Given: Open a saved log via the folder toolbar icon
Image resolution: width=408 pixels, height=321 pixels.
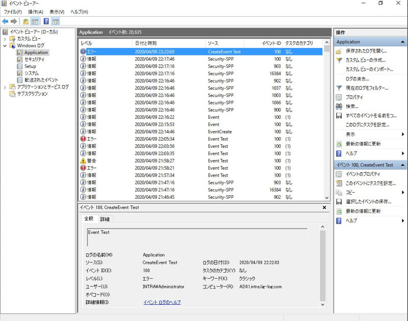Looking at the screenshot, I should [x=25, y=22].
